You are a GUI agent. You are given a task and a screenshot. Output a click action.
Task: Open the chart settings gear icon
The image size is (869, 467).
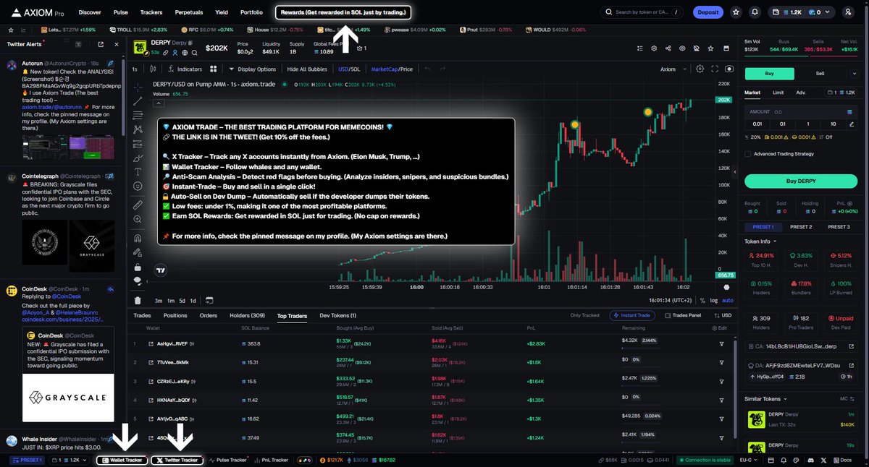click(x=700, y=69)
